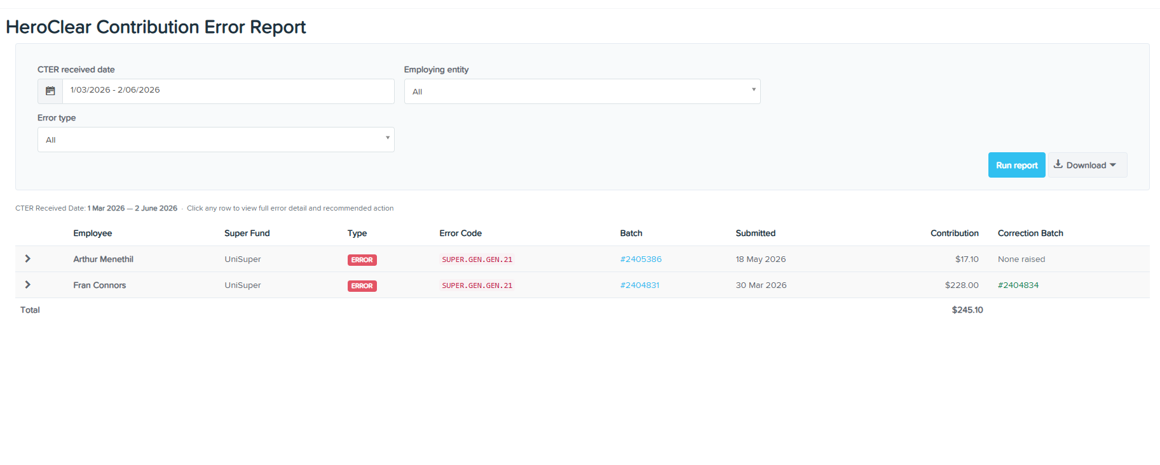Image resolution: width=1160 pixels, height=465 pixels.
Task: Click the Contribution column header
Action: 955,233
